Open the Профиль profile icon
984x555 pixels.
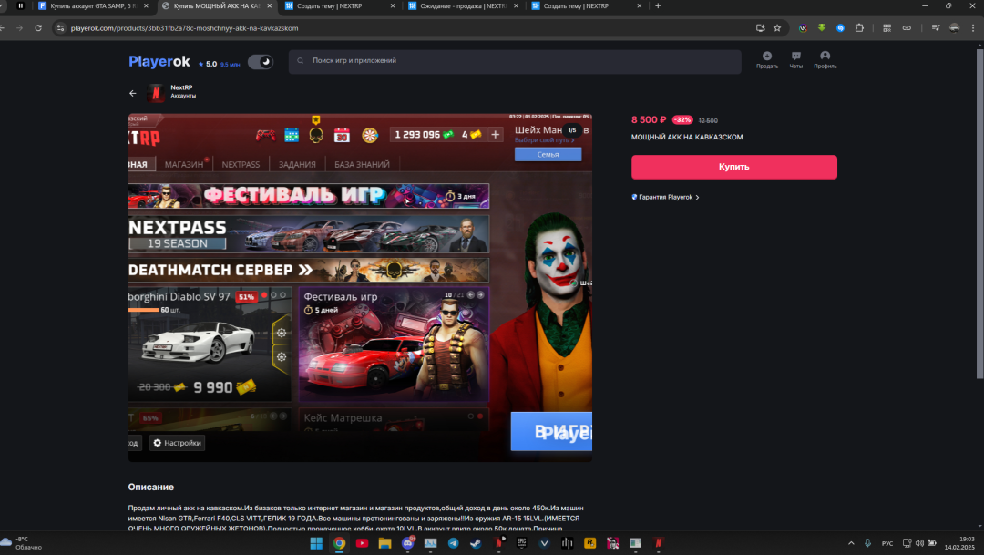coord(825,59)
